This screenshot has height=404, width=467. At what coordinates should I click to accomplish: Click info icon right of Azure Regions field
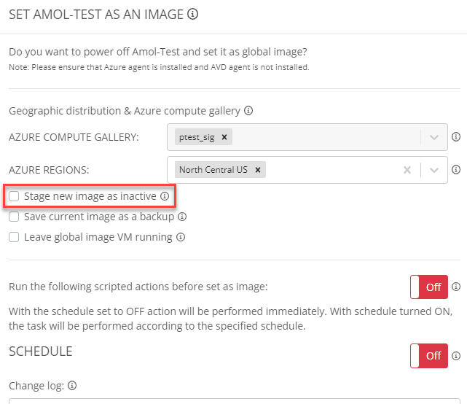point(456,170)
